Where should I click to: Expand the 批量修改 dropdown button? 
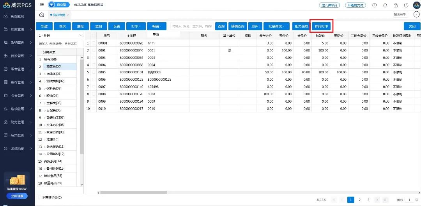[x=276, y=26]
